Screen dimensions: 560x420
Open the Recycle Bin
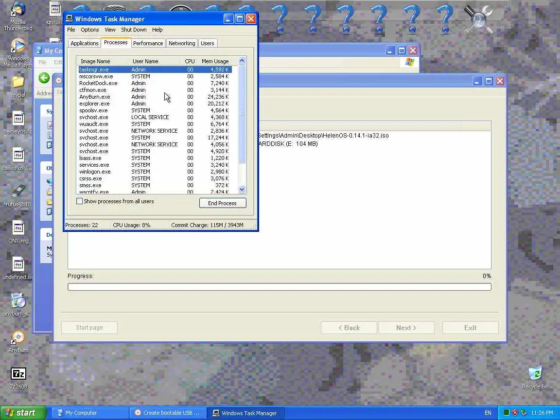535,378
